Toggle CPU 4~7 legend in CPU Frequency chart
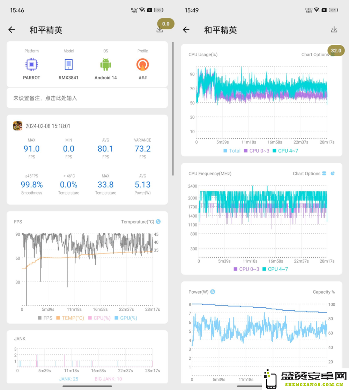Screen dimensions: 349x390 [275, 269]
